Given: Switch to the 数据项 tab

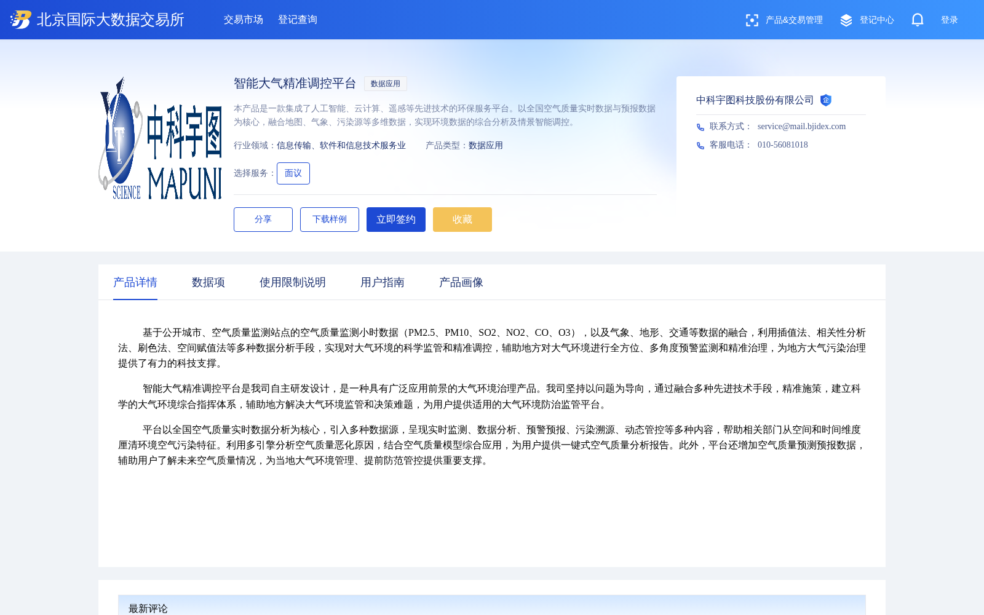Looking at the screenshot, I should click(208, 282).
